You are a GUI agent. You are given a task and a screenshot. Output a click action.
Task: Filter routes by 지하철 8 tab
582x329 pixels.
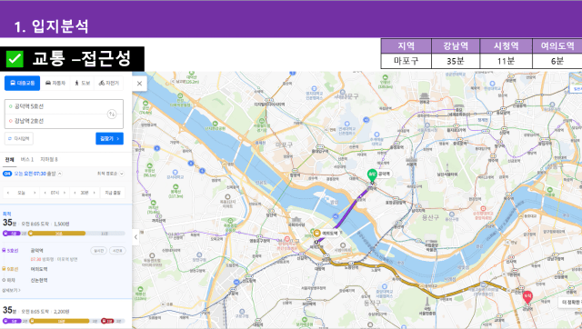pyautogui.click(x=48, y=159)
